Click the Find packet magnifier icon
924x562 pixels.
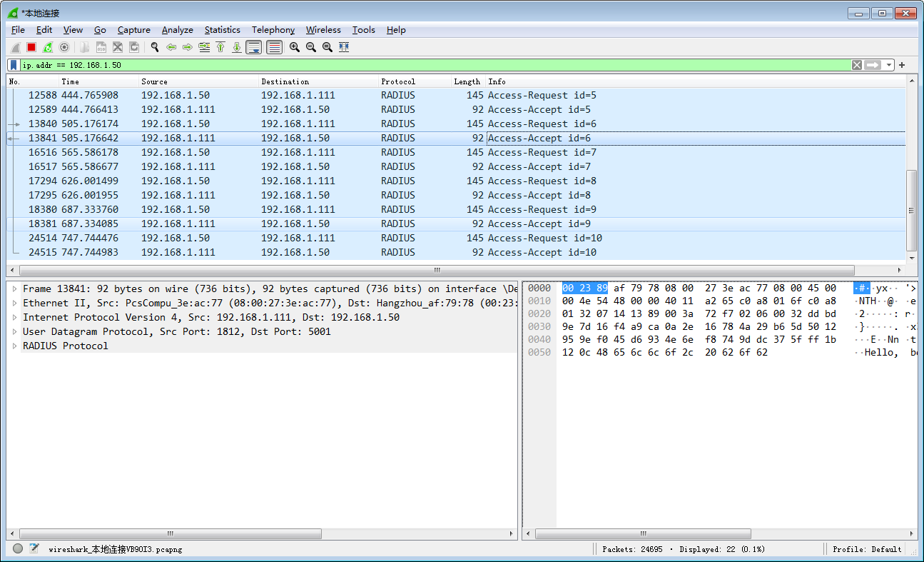(x=154, y=47)
